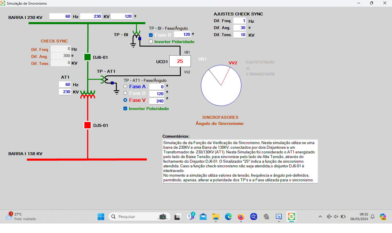Click the green DJ6-01 circuit breaker
Image resolution: width=392 pixels, height=233 pixels.
coord(87,57)
